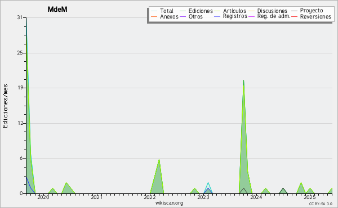Click the Anexos legend entry
This screenshot has width=338, height=208.
click(x=164, y=16)
